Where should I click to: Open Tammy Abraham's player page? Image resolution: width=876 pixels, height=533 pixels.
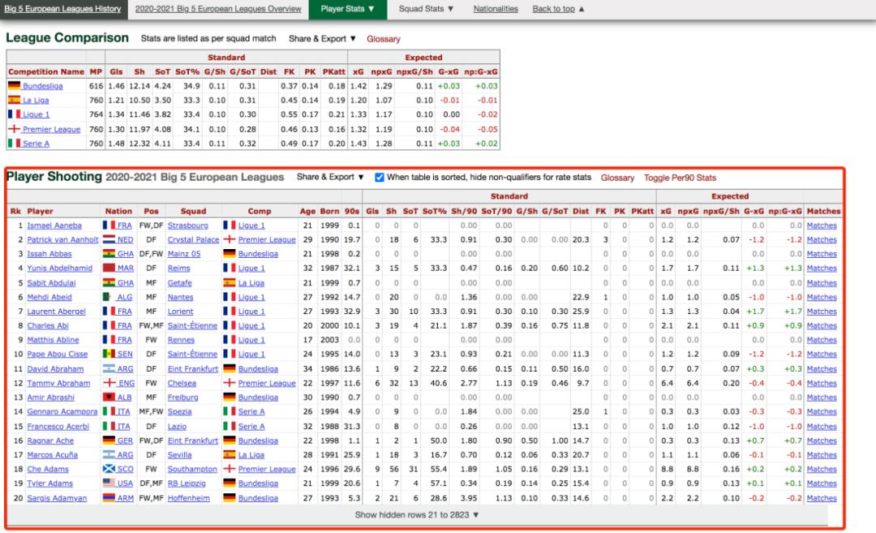[x=58, y=383]
